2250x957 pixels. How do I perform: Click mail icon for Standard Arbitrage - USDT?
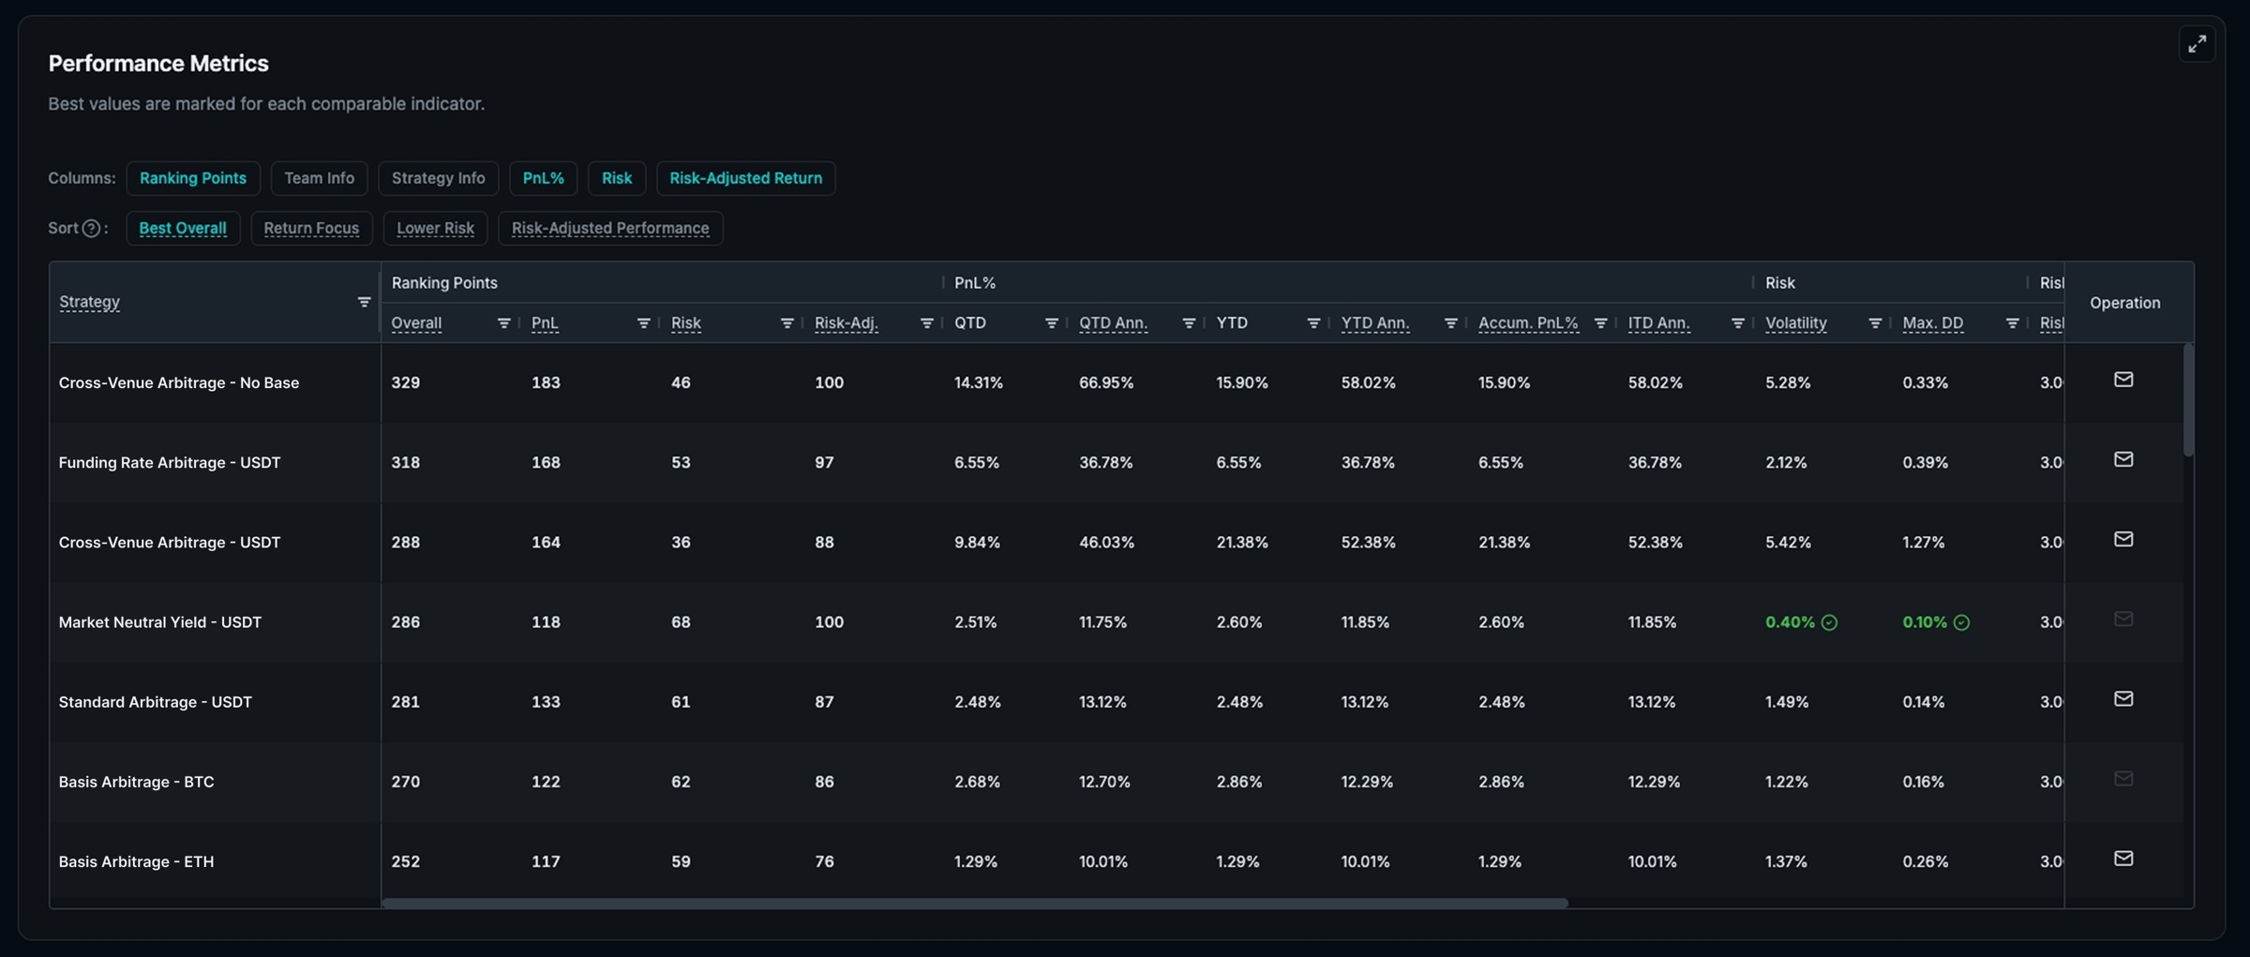pyautogui.click(x=2123, y=698)
